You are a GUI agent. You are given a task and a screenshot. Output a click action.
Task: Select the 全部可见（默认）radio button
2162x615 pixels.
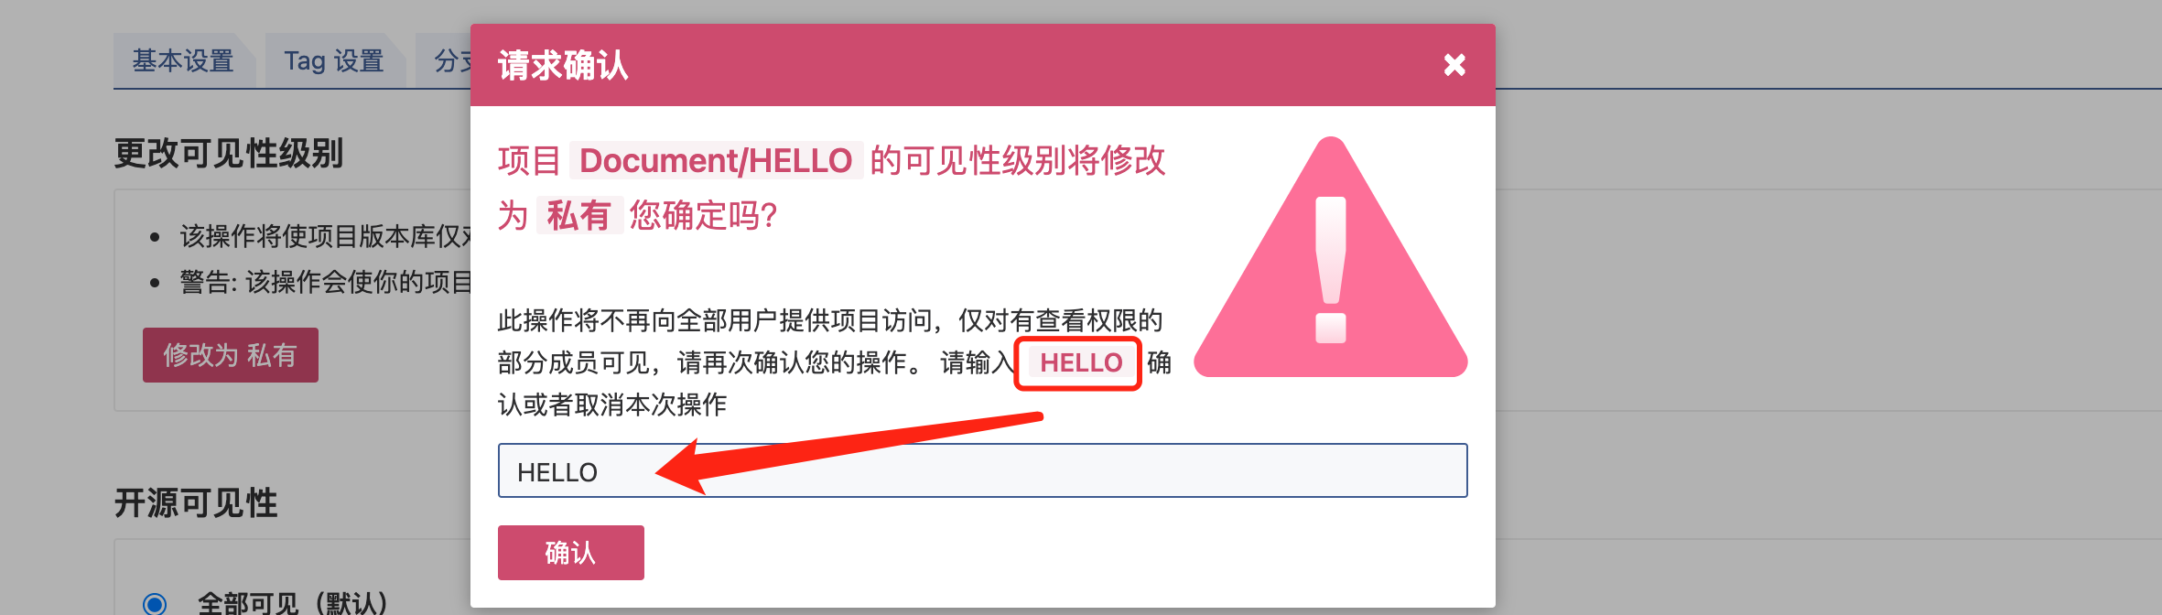pyautogui.click(x=155, y=603)
